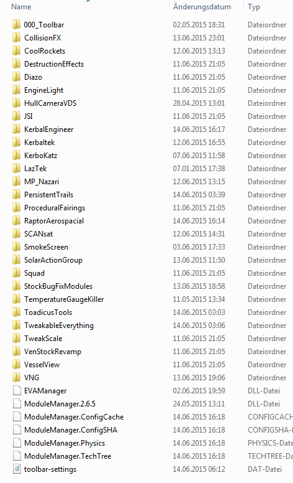The width and height of the screenshot is (293, 483).
Task: Sort files by Name column header
Action: (21, 7)
